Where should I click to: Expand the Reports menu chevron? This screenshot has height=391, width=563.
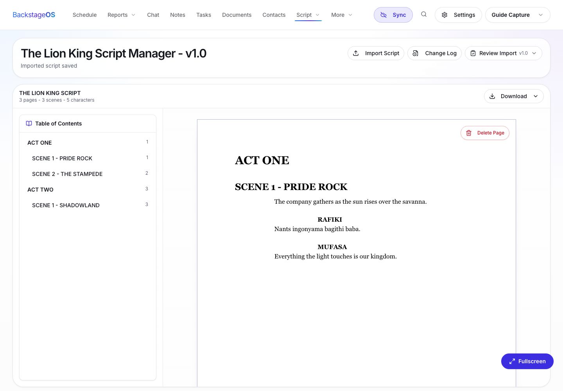[x=133, y=15]
